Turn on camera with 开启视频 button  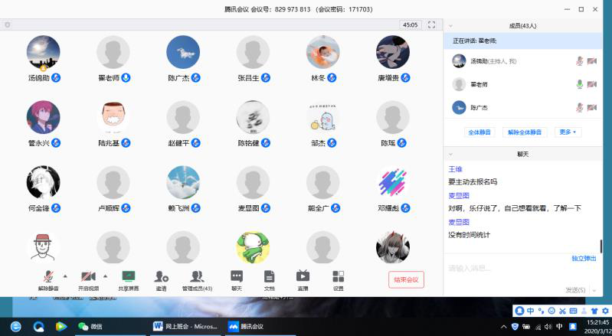(88, 277)
